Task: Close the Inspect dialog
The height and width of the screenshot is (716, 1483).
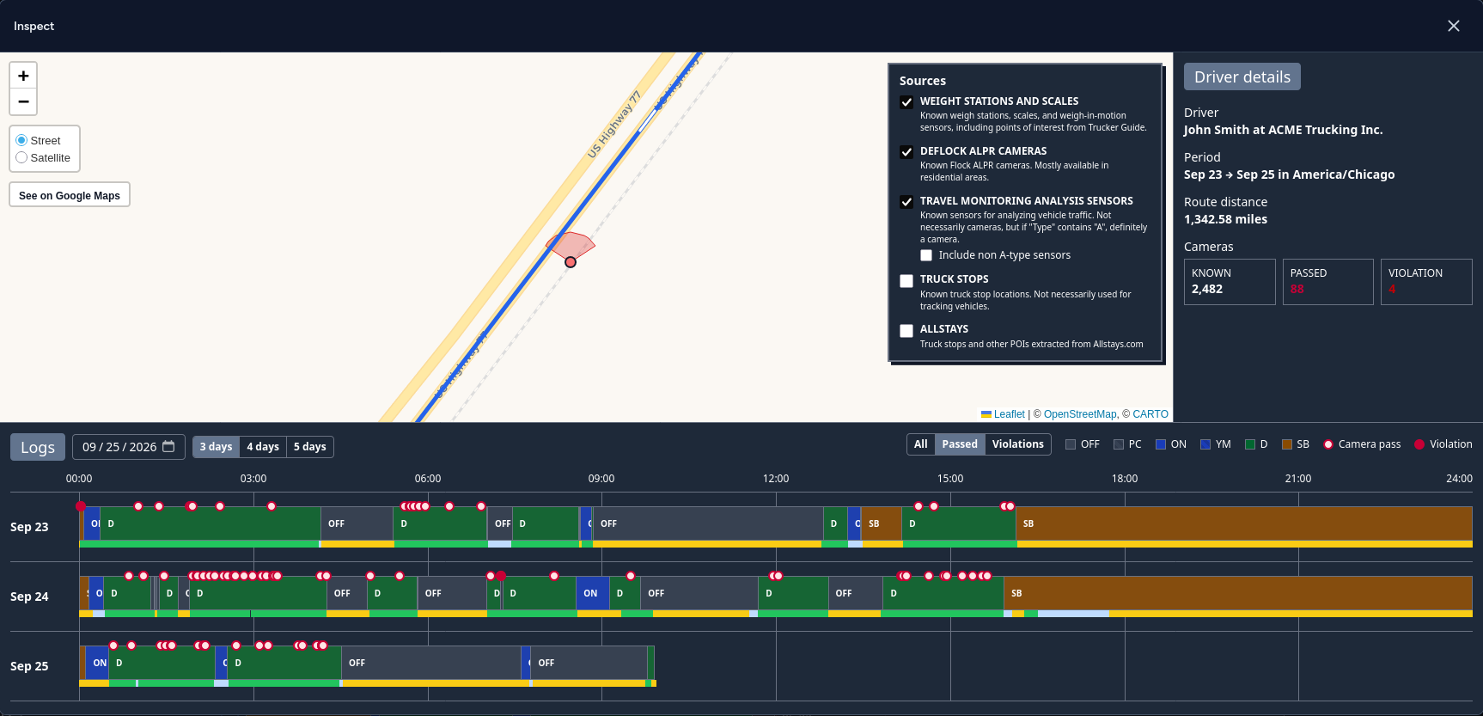Action: 1454,26
